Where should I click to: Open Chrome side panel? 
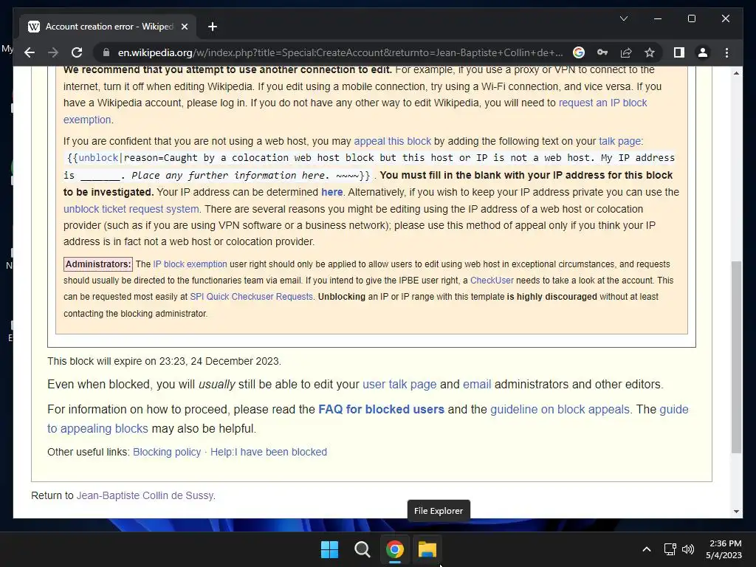pyautogui.click(x=679, y=52)
